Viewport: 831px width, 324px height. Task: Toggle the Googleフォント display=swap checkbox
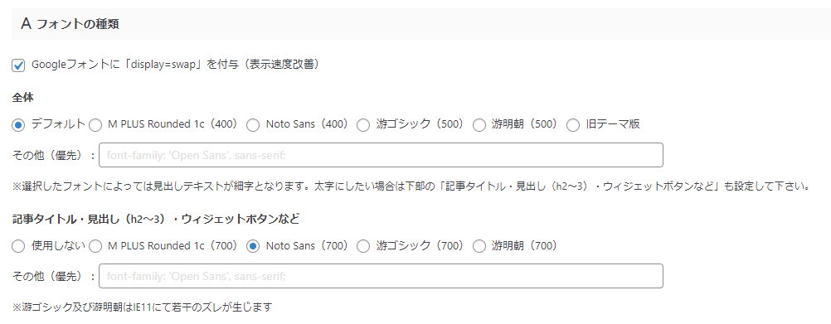[x=18, y=65]
